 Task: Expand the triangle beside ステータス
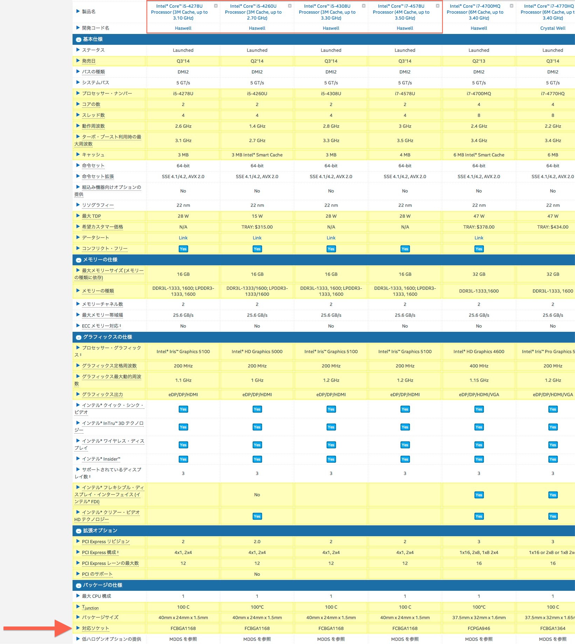pos(78,50)
